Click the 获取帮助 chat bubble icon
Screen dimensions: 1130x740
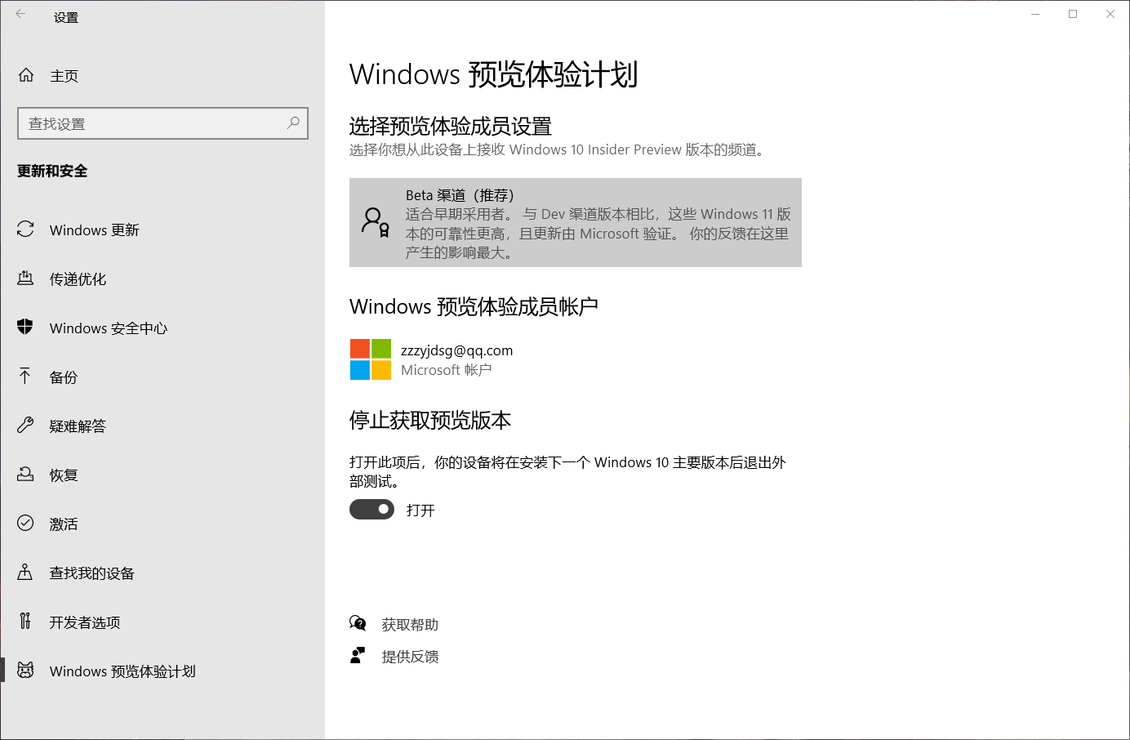tap(358, 623)
